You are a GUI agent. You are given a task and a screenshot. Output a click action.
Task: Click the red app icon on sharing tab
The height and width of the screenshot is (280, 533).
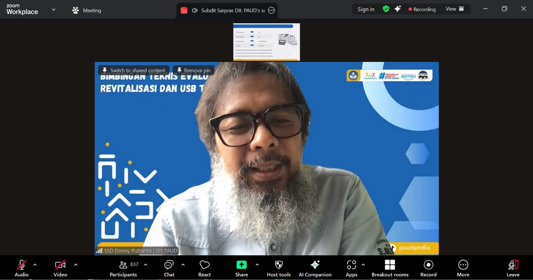pos(184,10)
